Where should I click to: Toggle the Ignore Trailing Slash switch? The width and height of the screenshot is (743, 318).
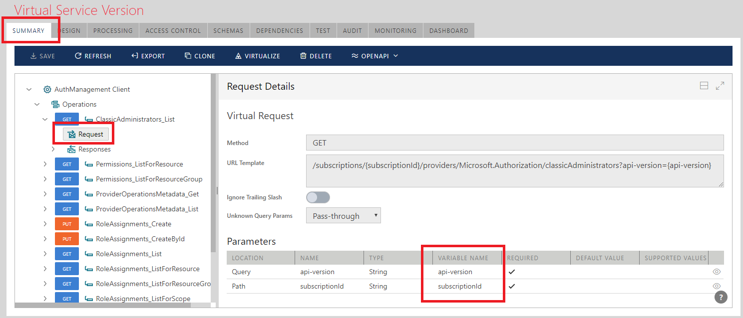(x=318, y=197)
